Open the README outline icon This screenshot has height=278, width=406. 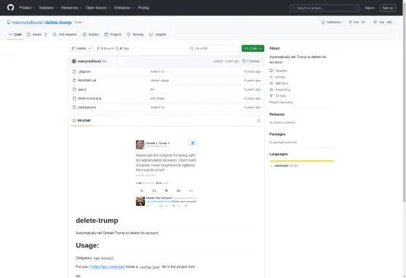(x=258, y=121)
